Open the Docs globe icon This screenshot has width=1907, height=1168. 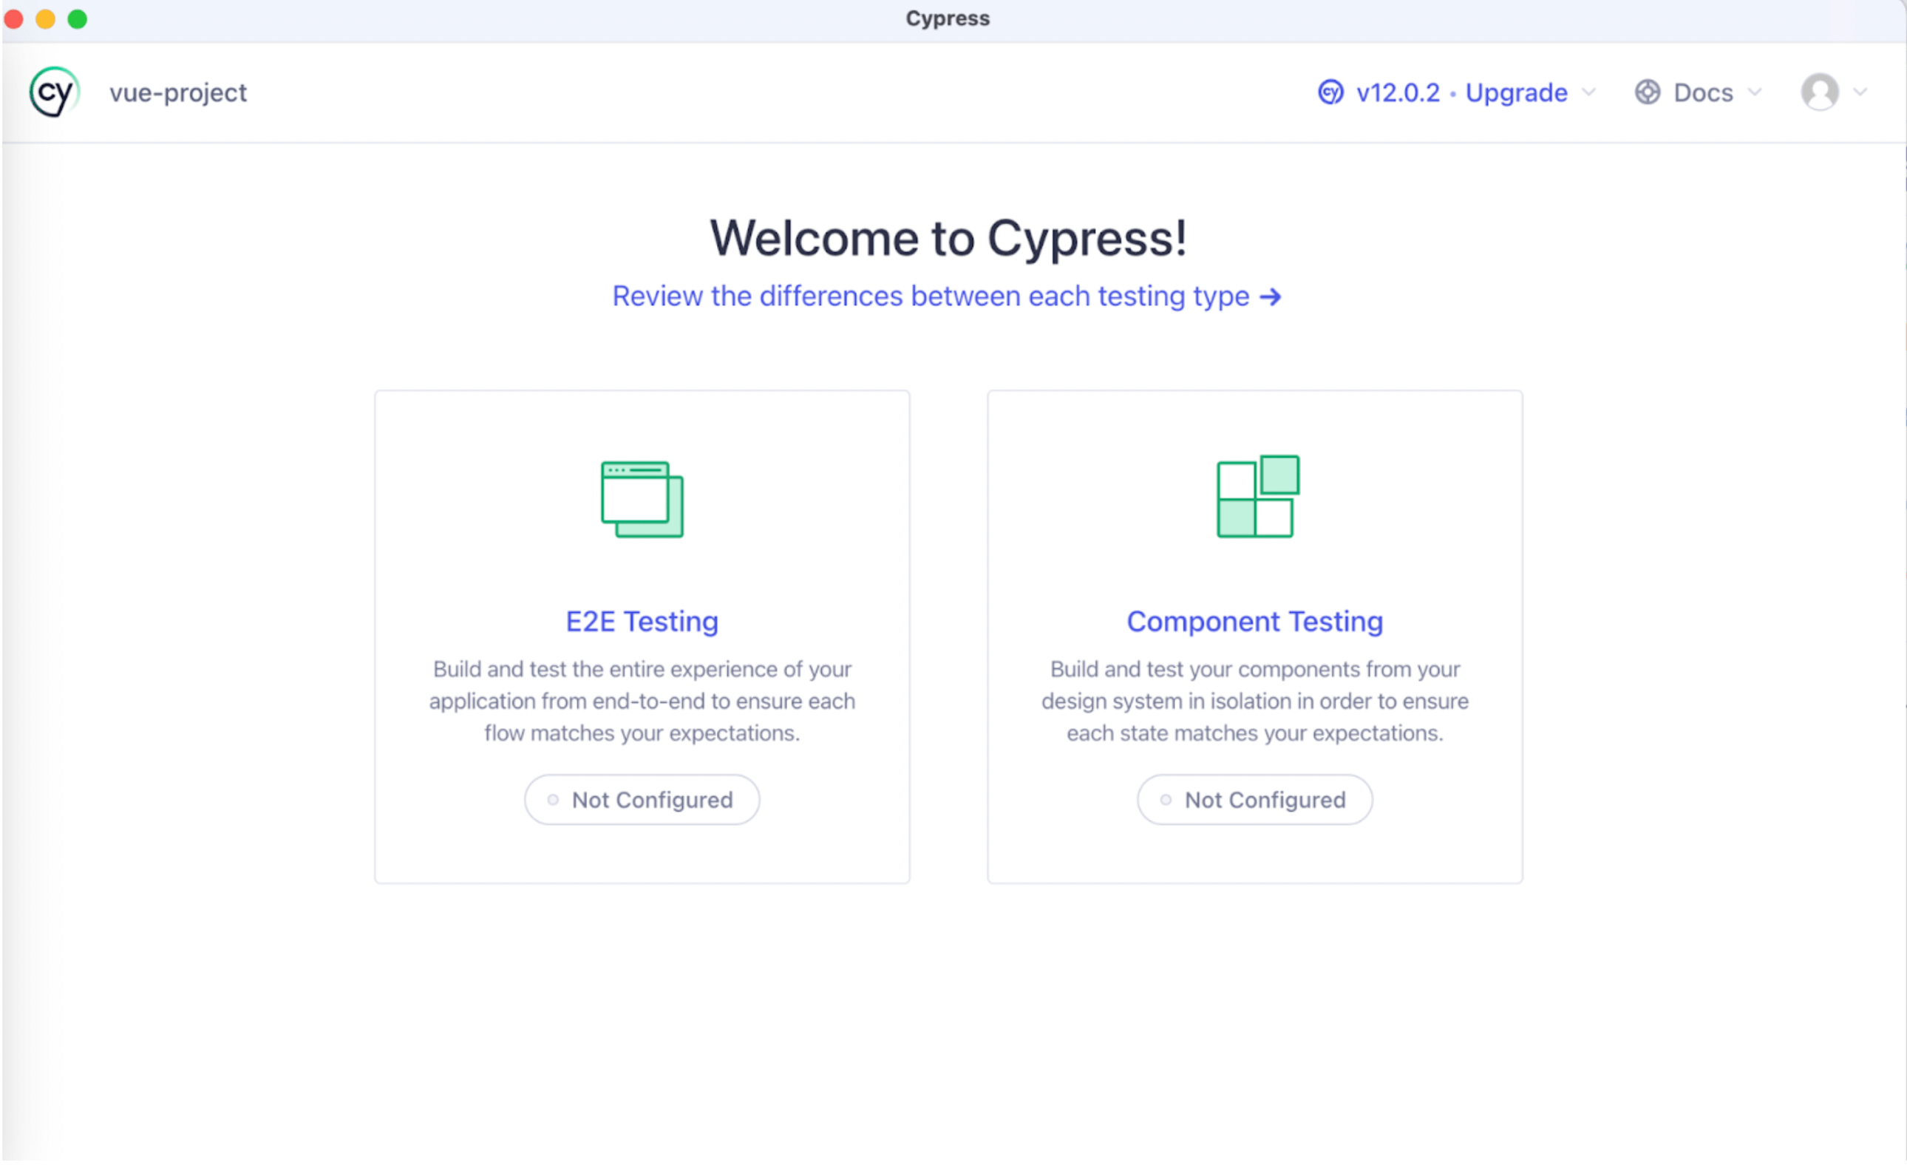click(x=1648, y=92)
